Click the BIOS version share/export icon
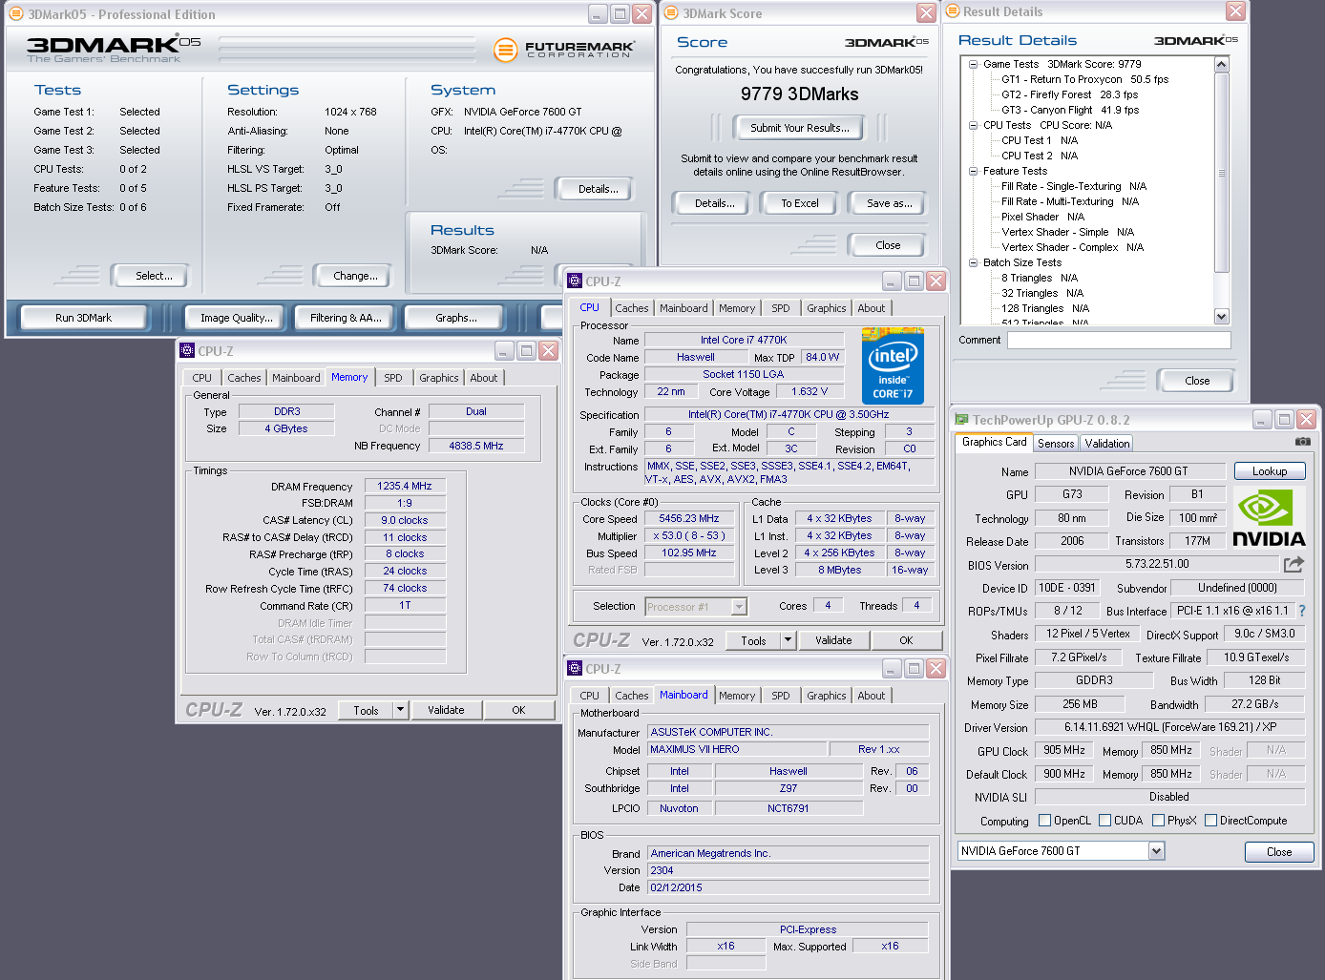 click(x=1293, y=564)
